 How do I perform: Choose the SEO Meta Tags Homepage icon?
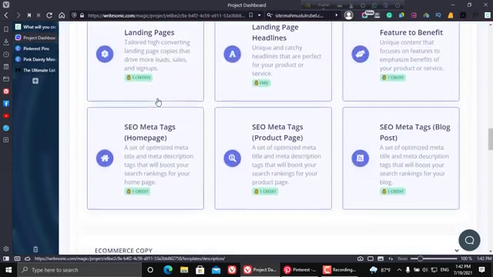coord(105,158)
